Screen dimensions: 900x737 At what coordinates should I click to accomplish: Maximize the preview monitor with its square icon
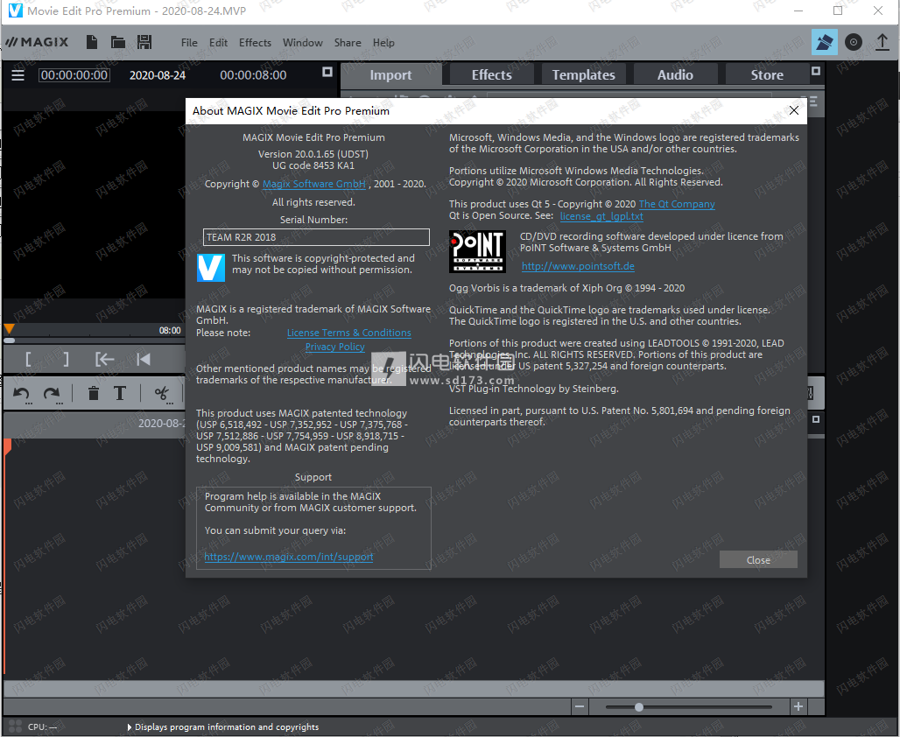click(x=327, y=72)
